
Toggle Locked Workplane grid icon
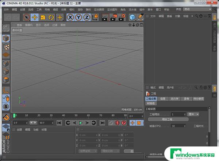(6, 127)
